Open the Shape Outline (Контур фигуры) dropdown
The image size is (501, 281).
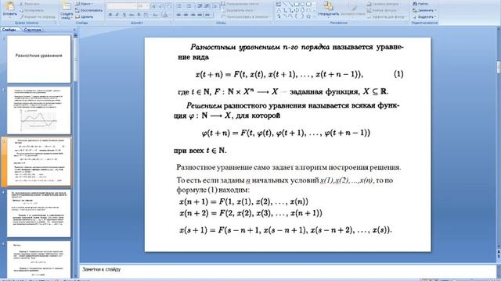pos(384,10)
